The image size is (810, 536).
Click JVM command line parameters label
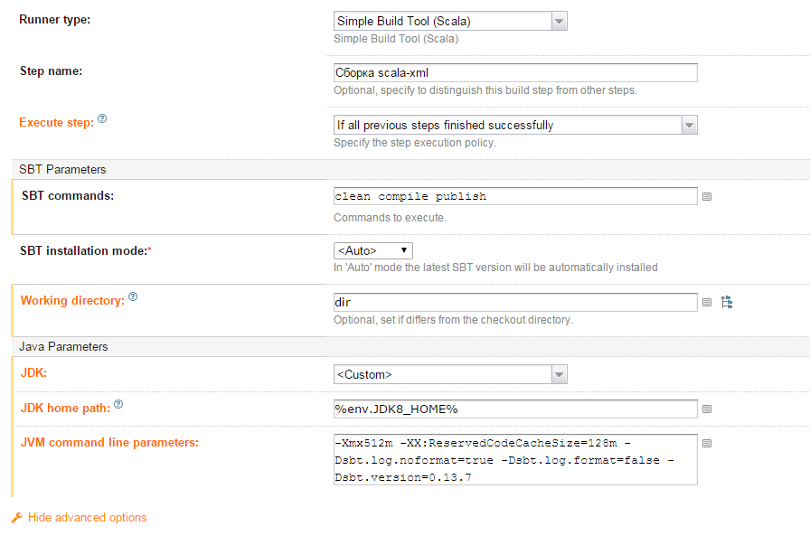[x=109, y=443]
